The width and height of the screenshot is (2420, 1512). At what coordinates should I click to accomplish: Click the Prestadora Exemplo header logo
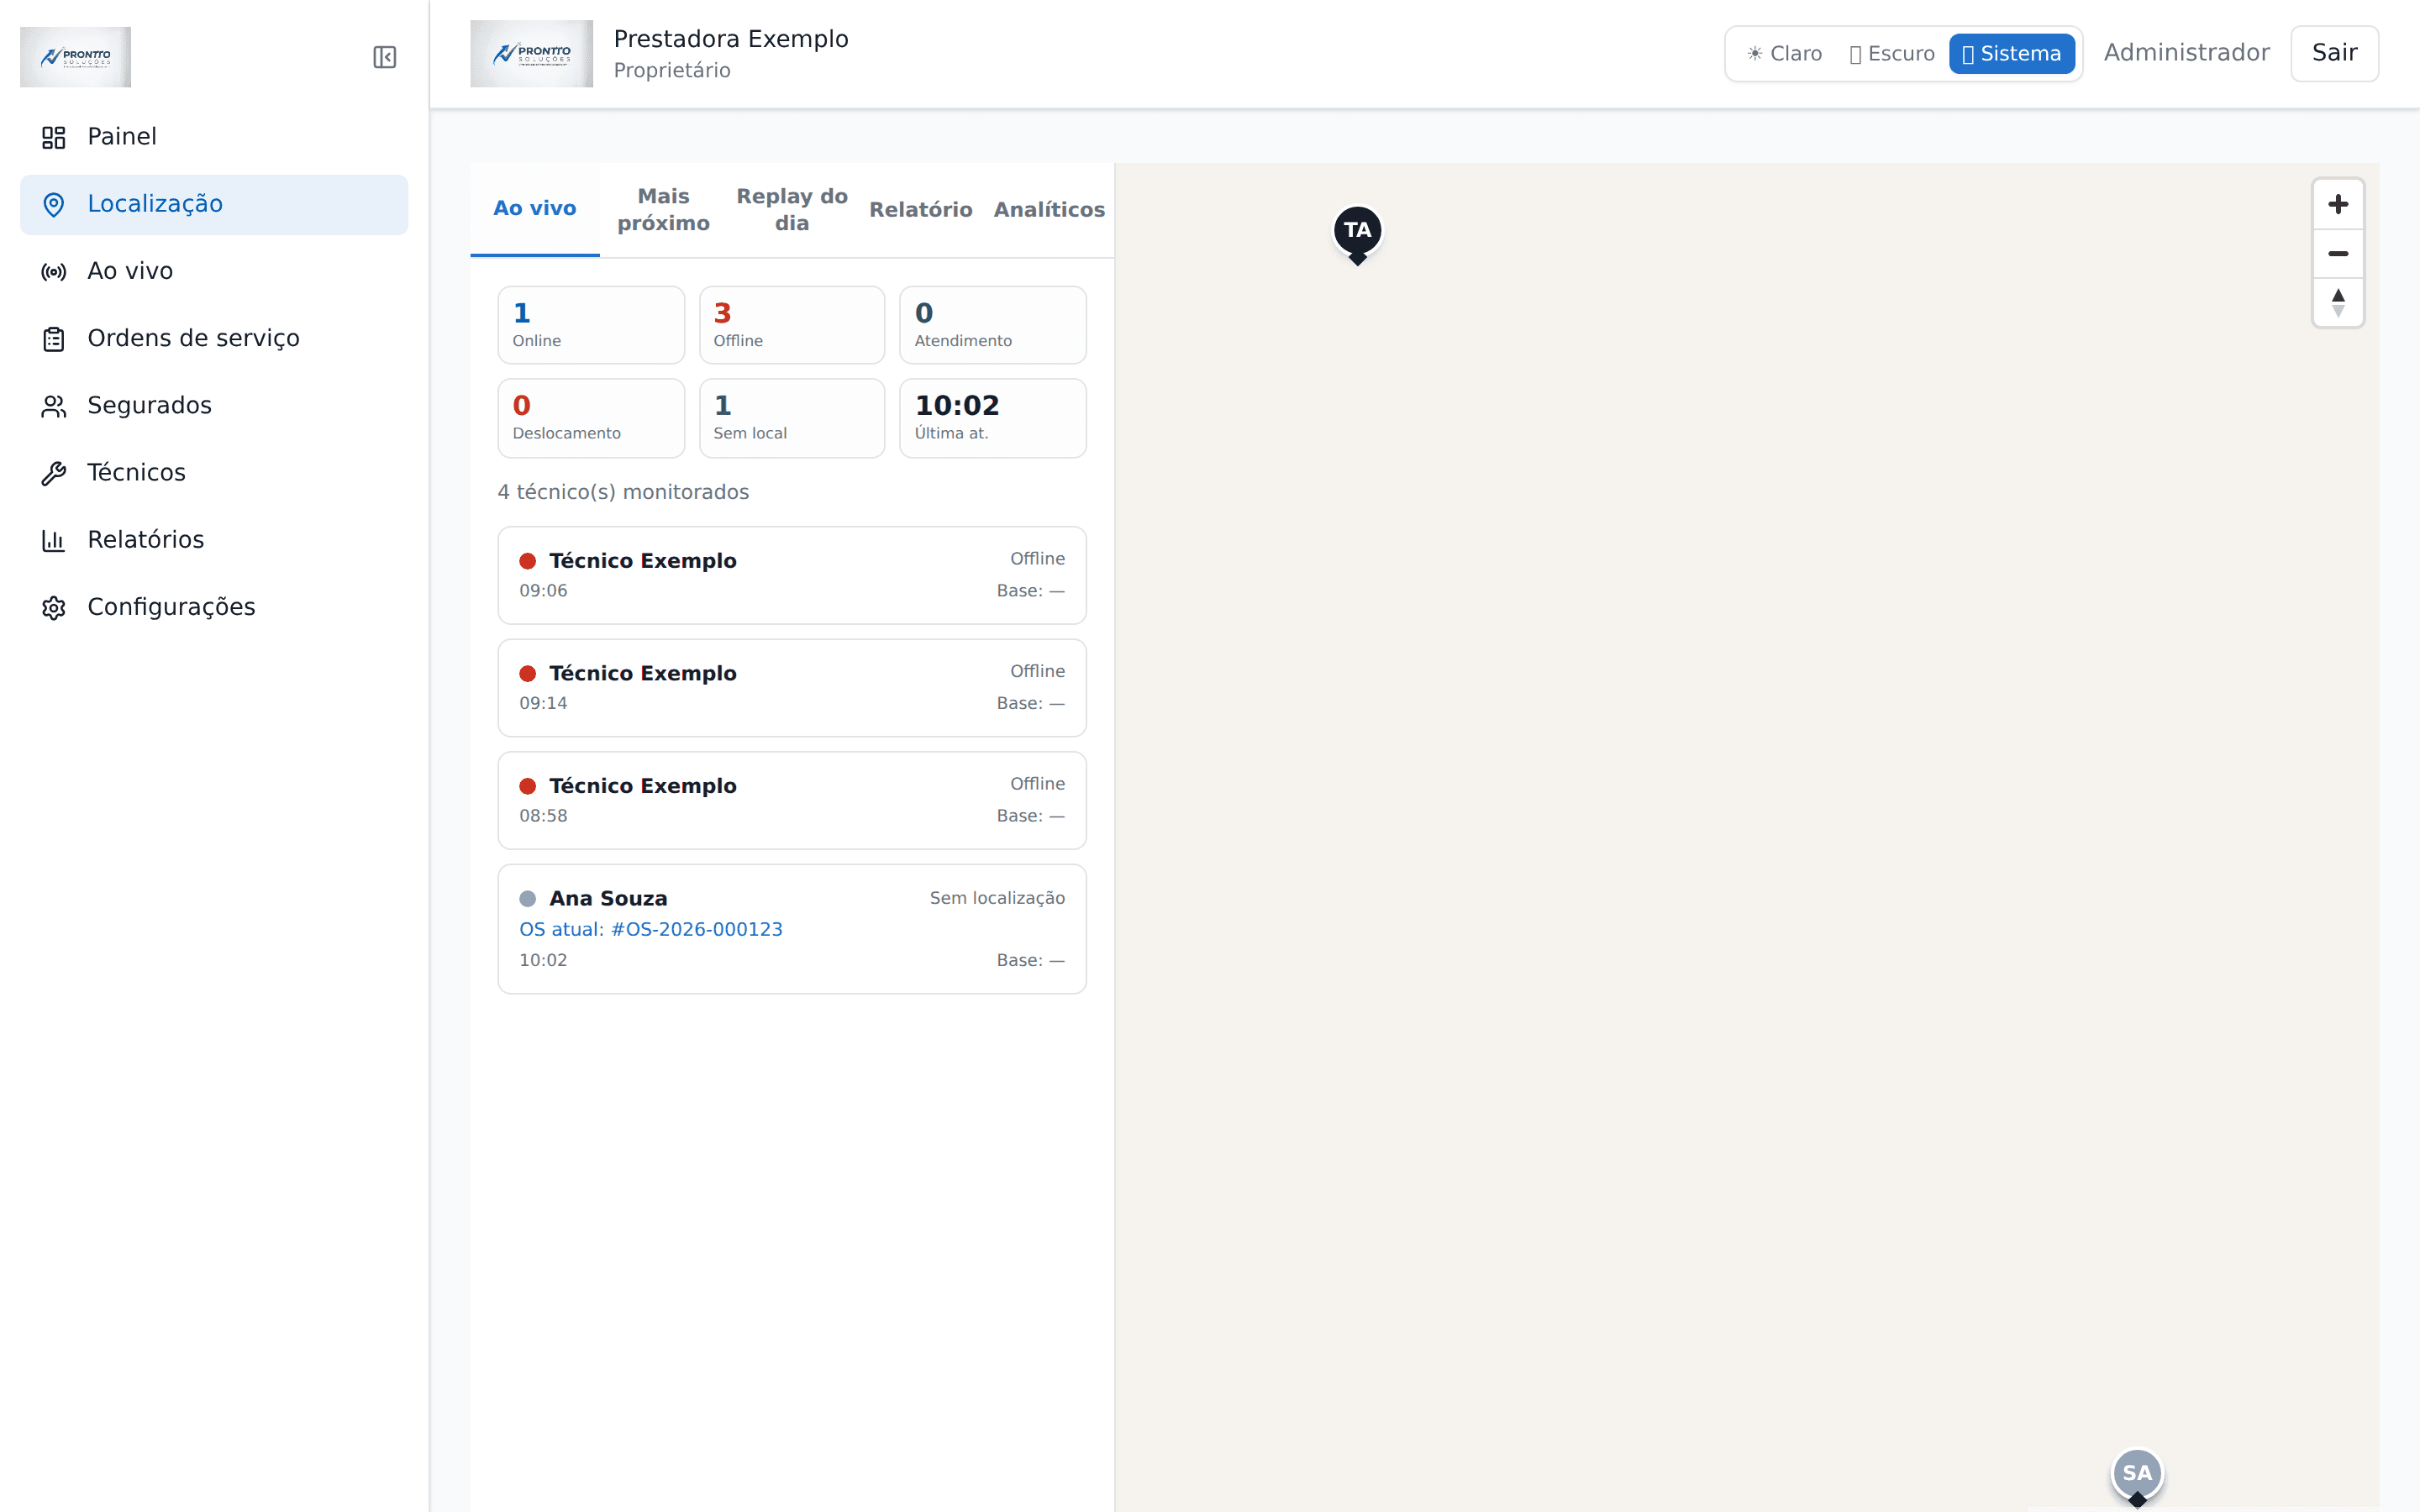(x=531, y=54)
